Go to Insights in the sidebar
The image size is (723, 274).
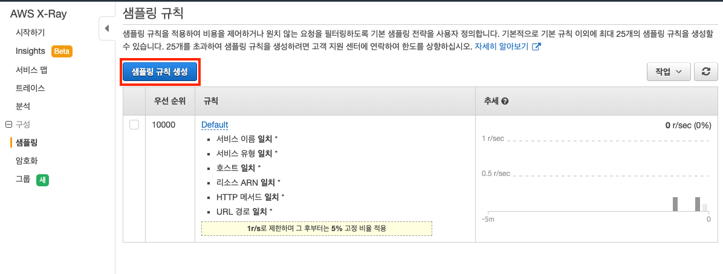(x=30, y=51)
